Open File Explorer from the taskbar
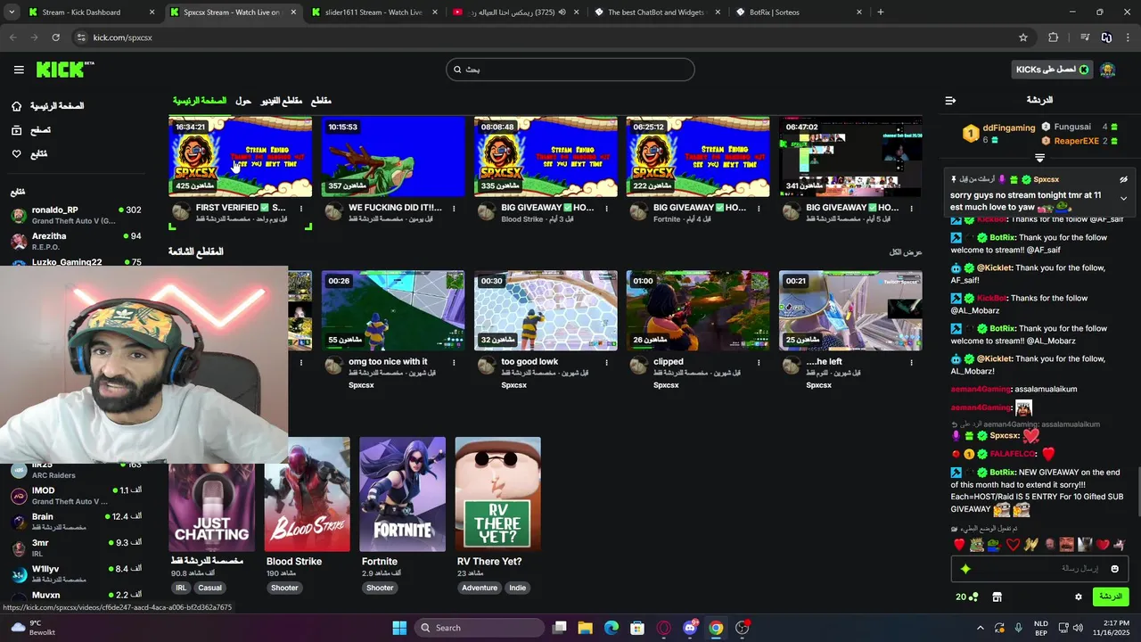The height and width of the screenshot is (642, 1141). tap(586, 628)
